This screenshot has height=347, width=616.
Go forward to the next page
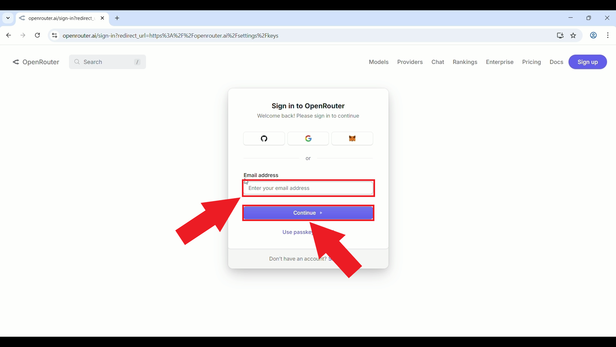click(x=22, y=35)
